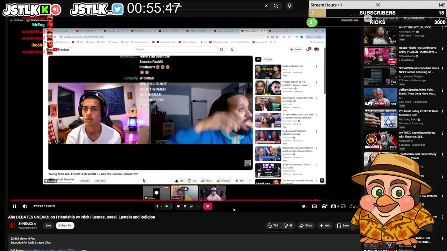Click the cast to TV icon
This screenshot has width=447, height=251.
[x=343, y=206]
